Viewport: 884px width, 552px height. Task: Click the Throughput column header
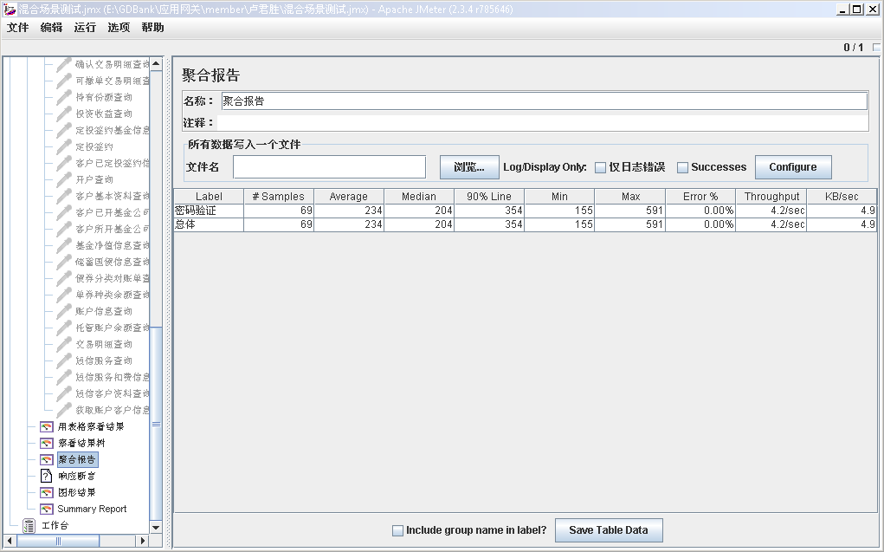tap(771, 197)
